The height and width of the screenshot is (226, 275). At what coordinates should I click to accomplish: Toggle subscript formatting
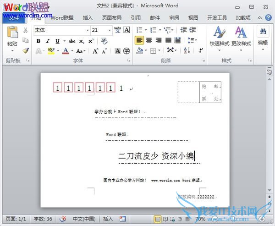(x=82, y=41)
